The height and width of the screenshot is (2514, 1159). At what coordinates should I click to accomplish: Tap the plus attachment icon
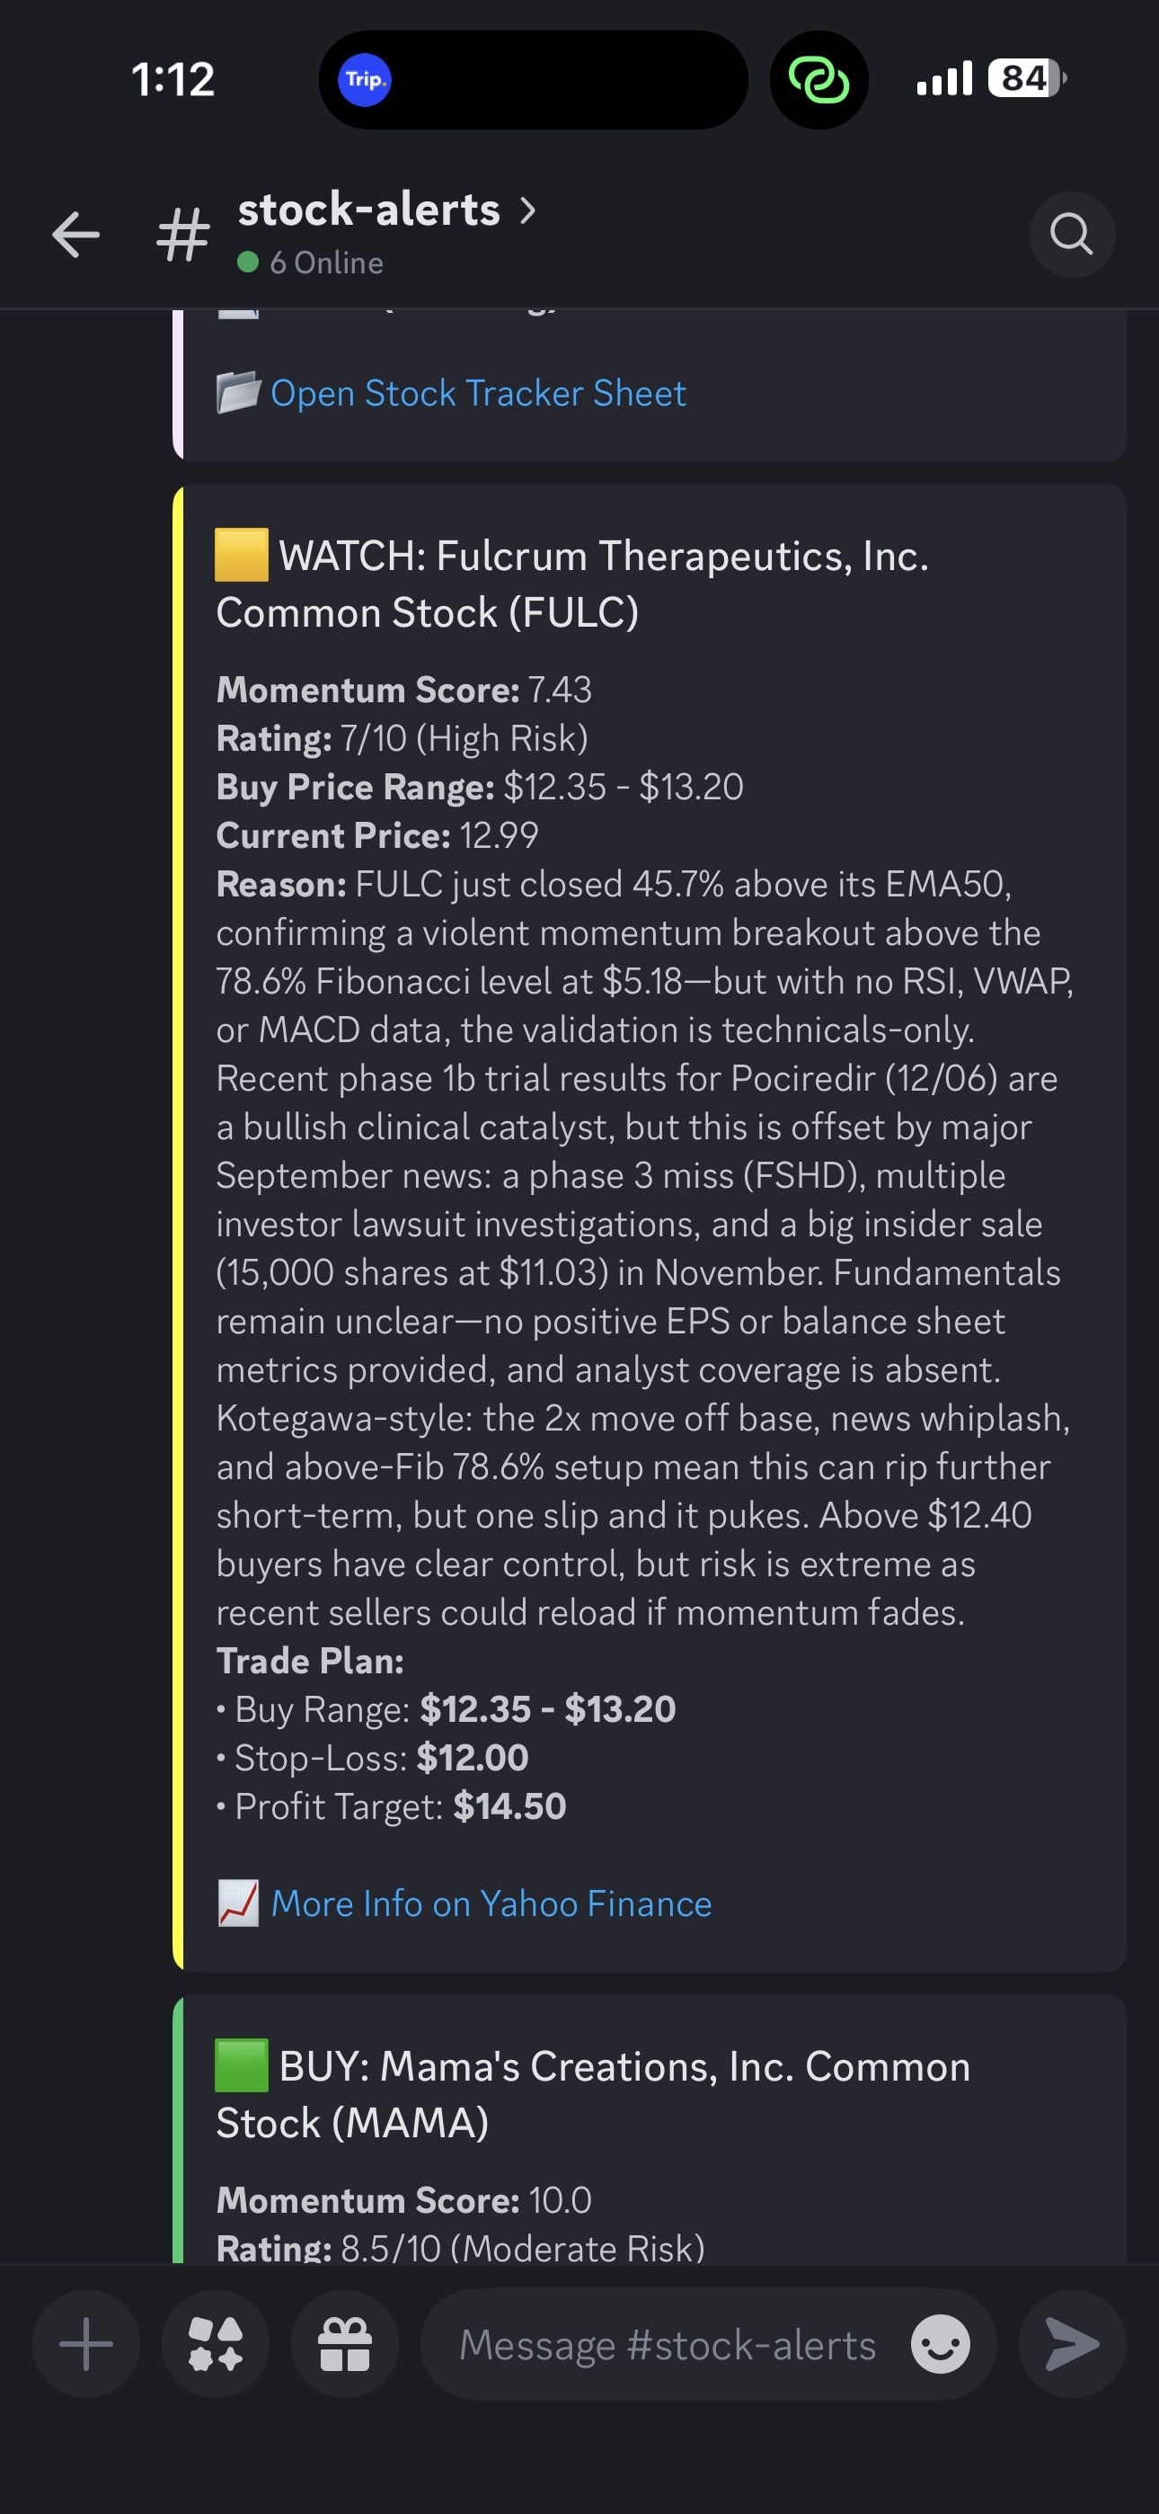click(x=86, y=2344)
